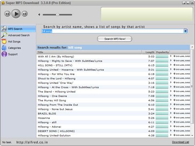Download Hillsong - At the Cross

(x=182, y=87)
